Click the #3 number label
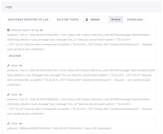 pos(21,95)
